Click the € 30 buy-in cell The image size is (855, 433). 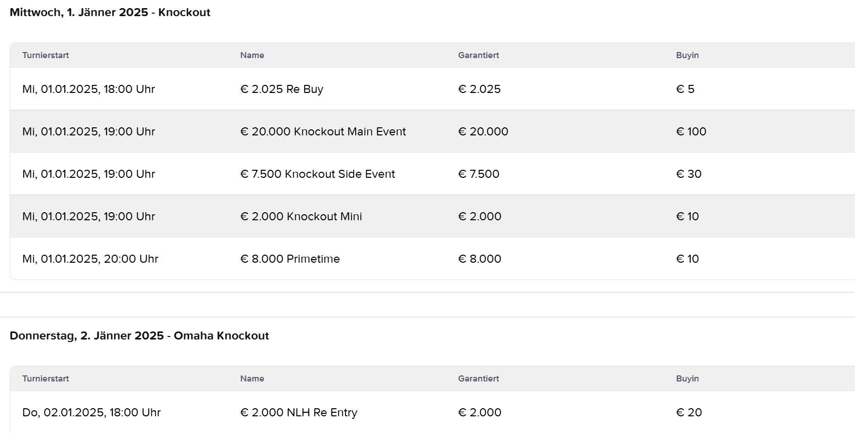[x=689, y=174]
